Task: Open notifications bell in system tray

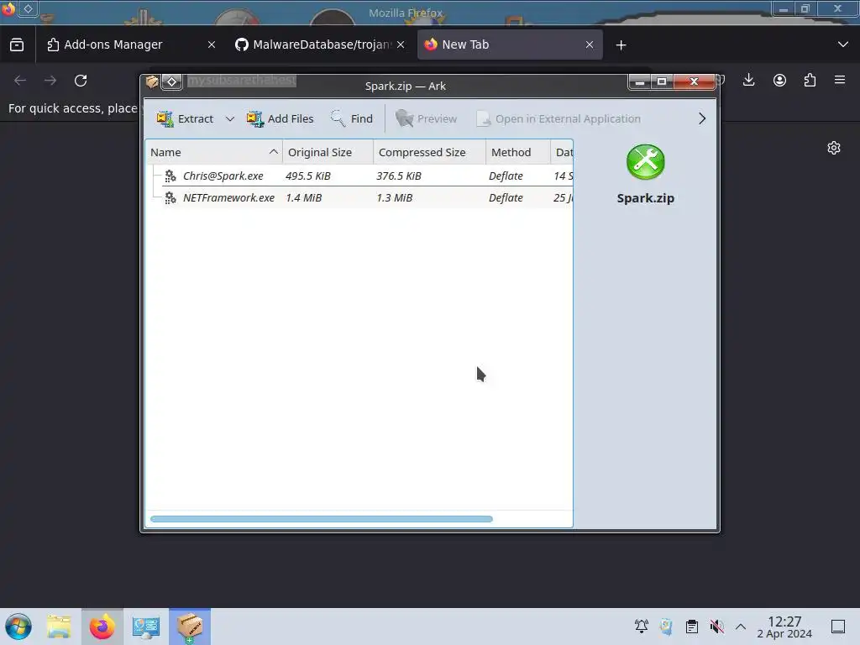Action: click(x=641, y=626)
